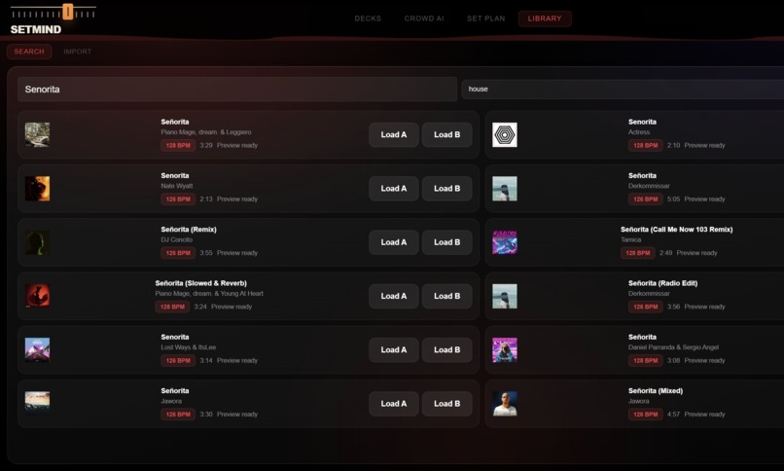Click Jawora Señorita 3:30 cover art
This screenshot has width=784, height=471.
38,402
